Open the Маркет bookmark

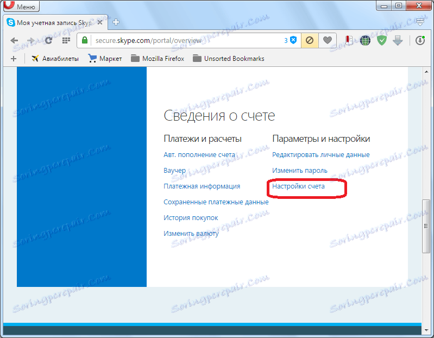(105, 59)
